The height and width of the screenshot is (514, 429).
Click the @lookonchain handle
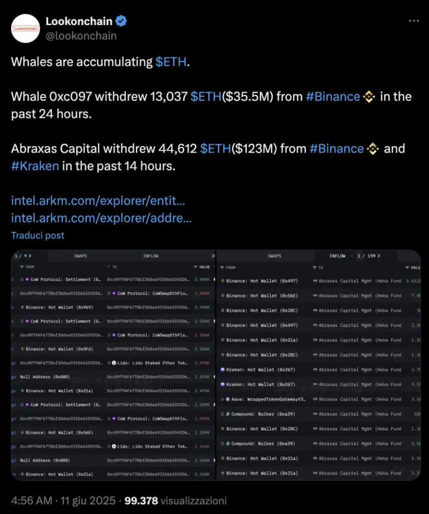[81, 36]
